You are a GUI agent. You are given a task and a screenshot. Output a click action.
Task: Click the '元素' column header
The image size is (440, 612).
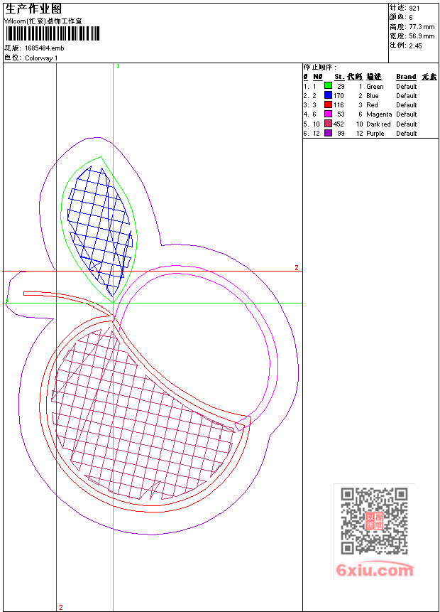429,77
